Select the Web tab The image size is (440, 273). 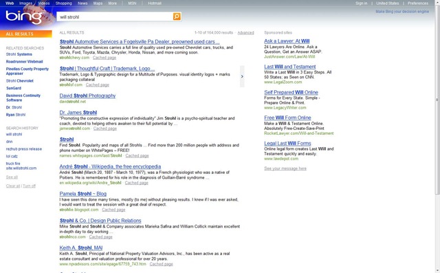[10, 3]
